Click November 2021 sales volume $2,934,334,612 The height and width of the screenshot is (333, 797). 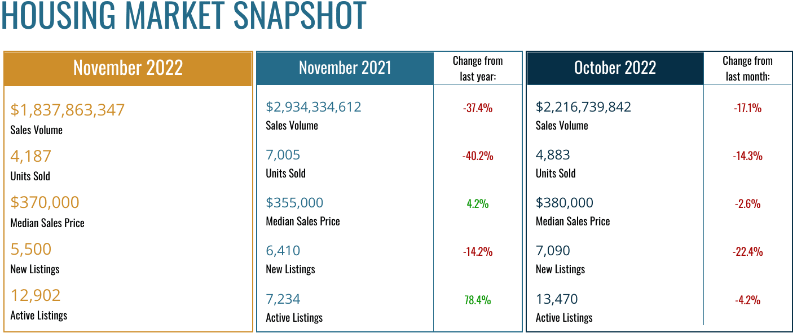click(313, 106)
